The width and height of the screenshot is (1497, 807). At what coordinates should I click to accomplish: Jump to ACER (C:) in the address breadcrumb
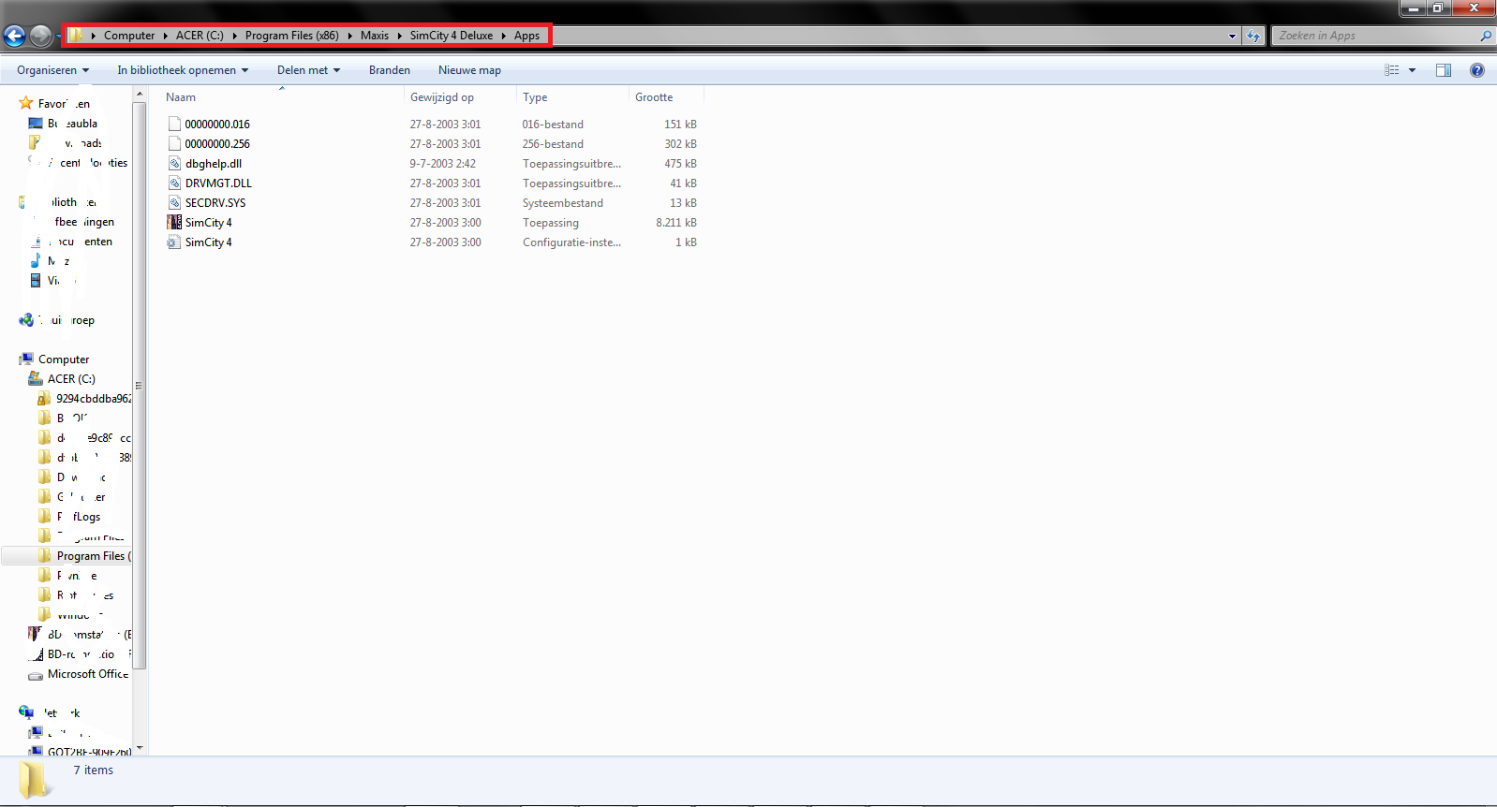(x=200, y=36)
